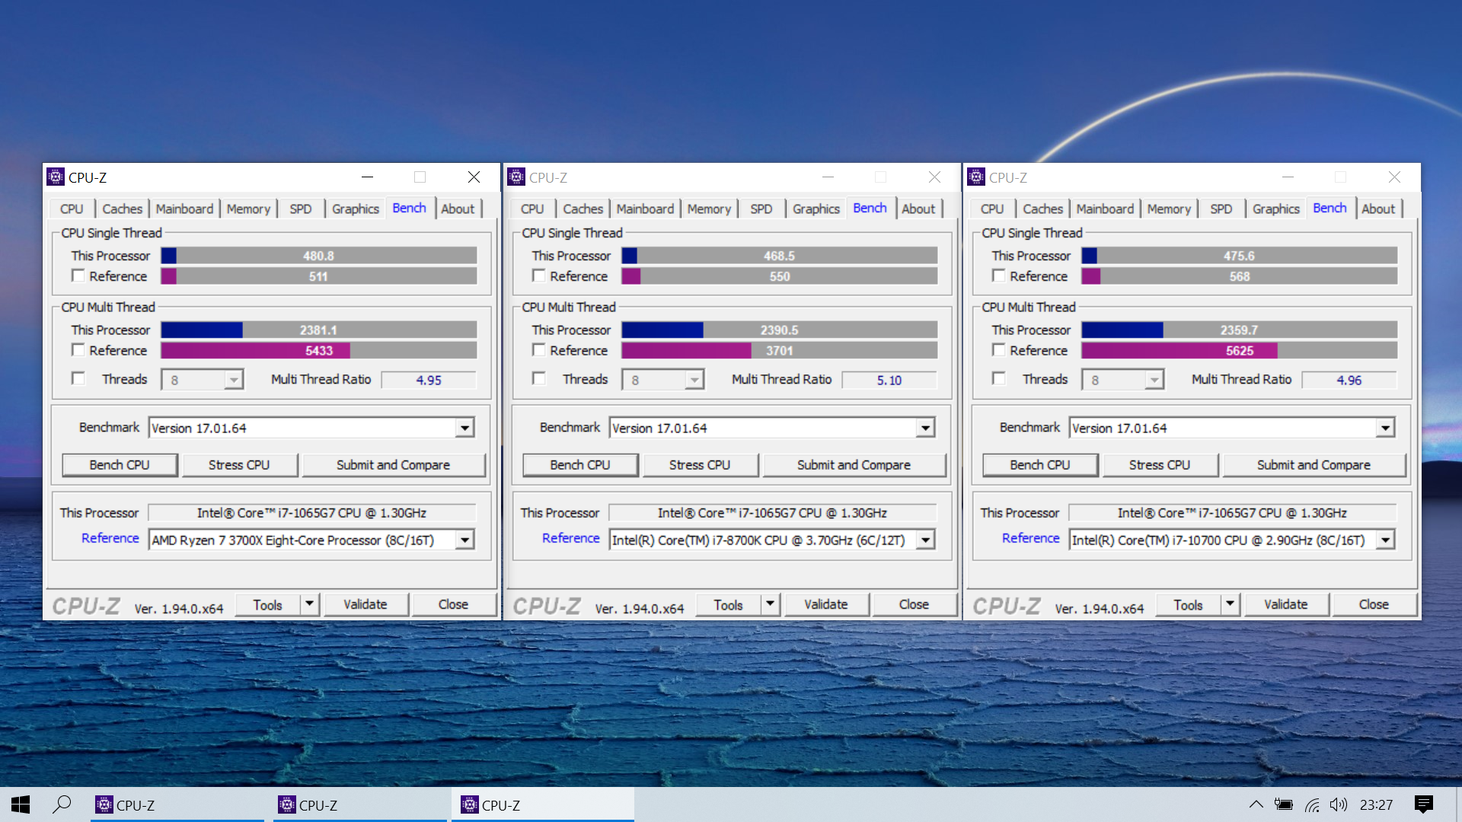Open the Wi-Fi network tray icon
Viewport: 1462px width, 822px height.
coord(1312,804)
